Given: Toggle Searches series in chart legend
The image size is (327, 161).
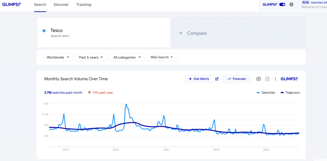Looking at the screenshot, I should 266,93.
